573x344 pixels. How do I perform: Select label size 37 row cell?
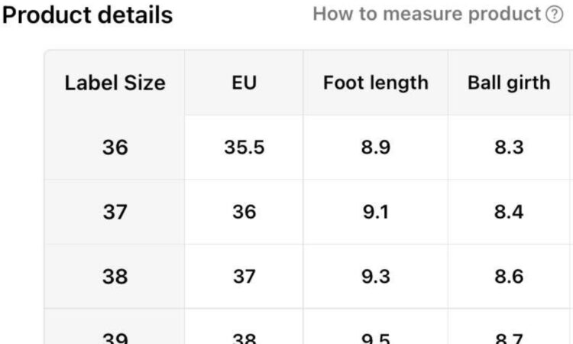point(115,212)
